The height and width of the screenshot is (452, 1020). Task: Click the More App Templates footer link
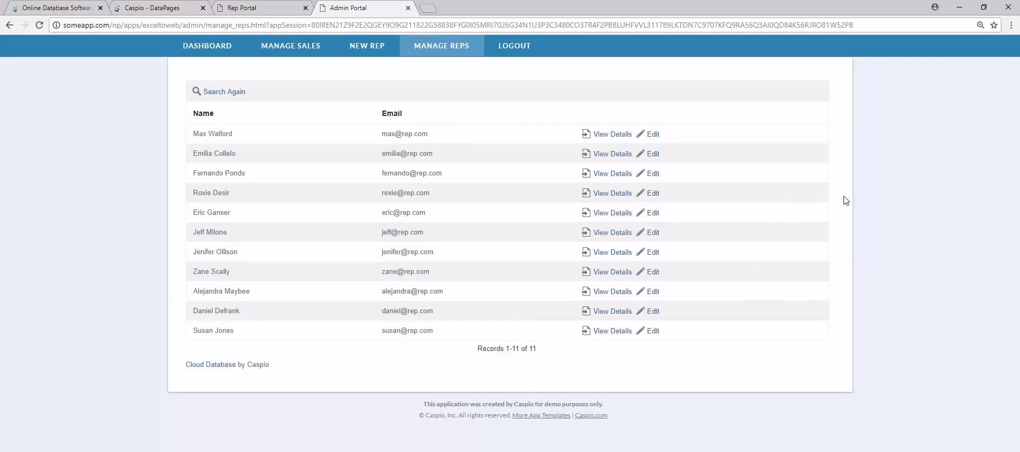541,415
